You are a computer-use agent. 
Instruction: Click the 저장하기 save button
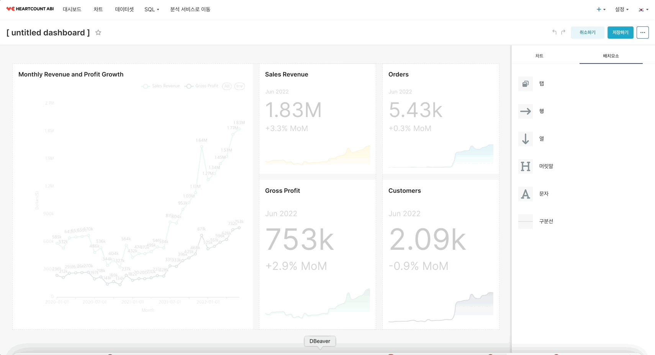[x=620, y=33]
